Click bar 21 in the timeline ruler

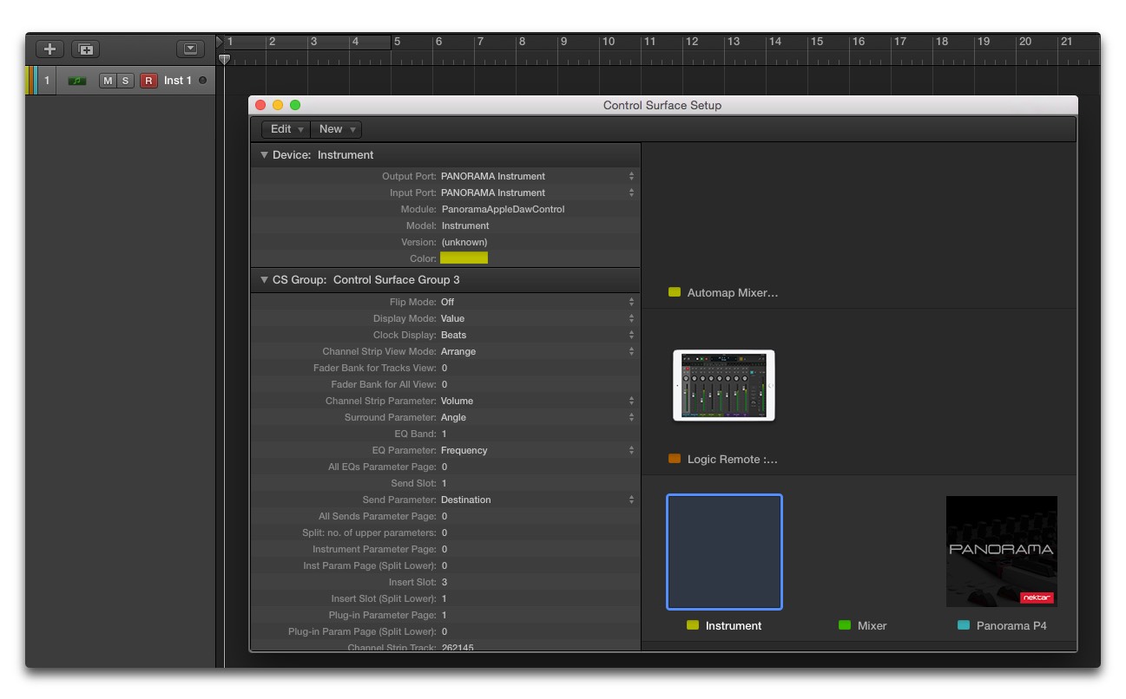click(1066, 42)
